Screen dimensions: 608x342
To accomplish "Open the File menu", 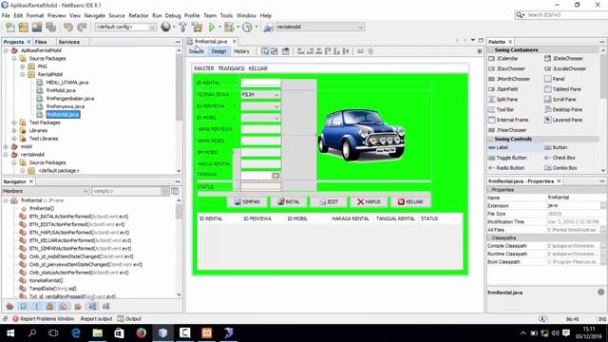I will point(6,15).
